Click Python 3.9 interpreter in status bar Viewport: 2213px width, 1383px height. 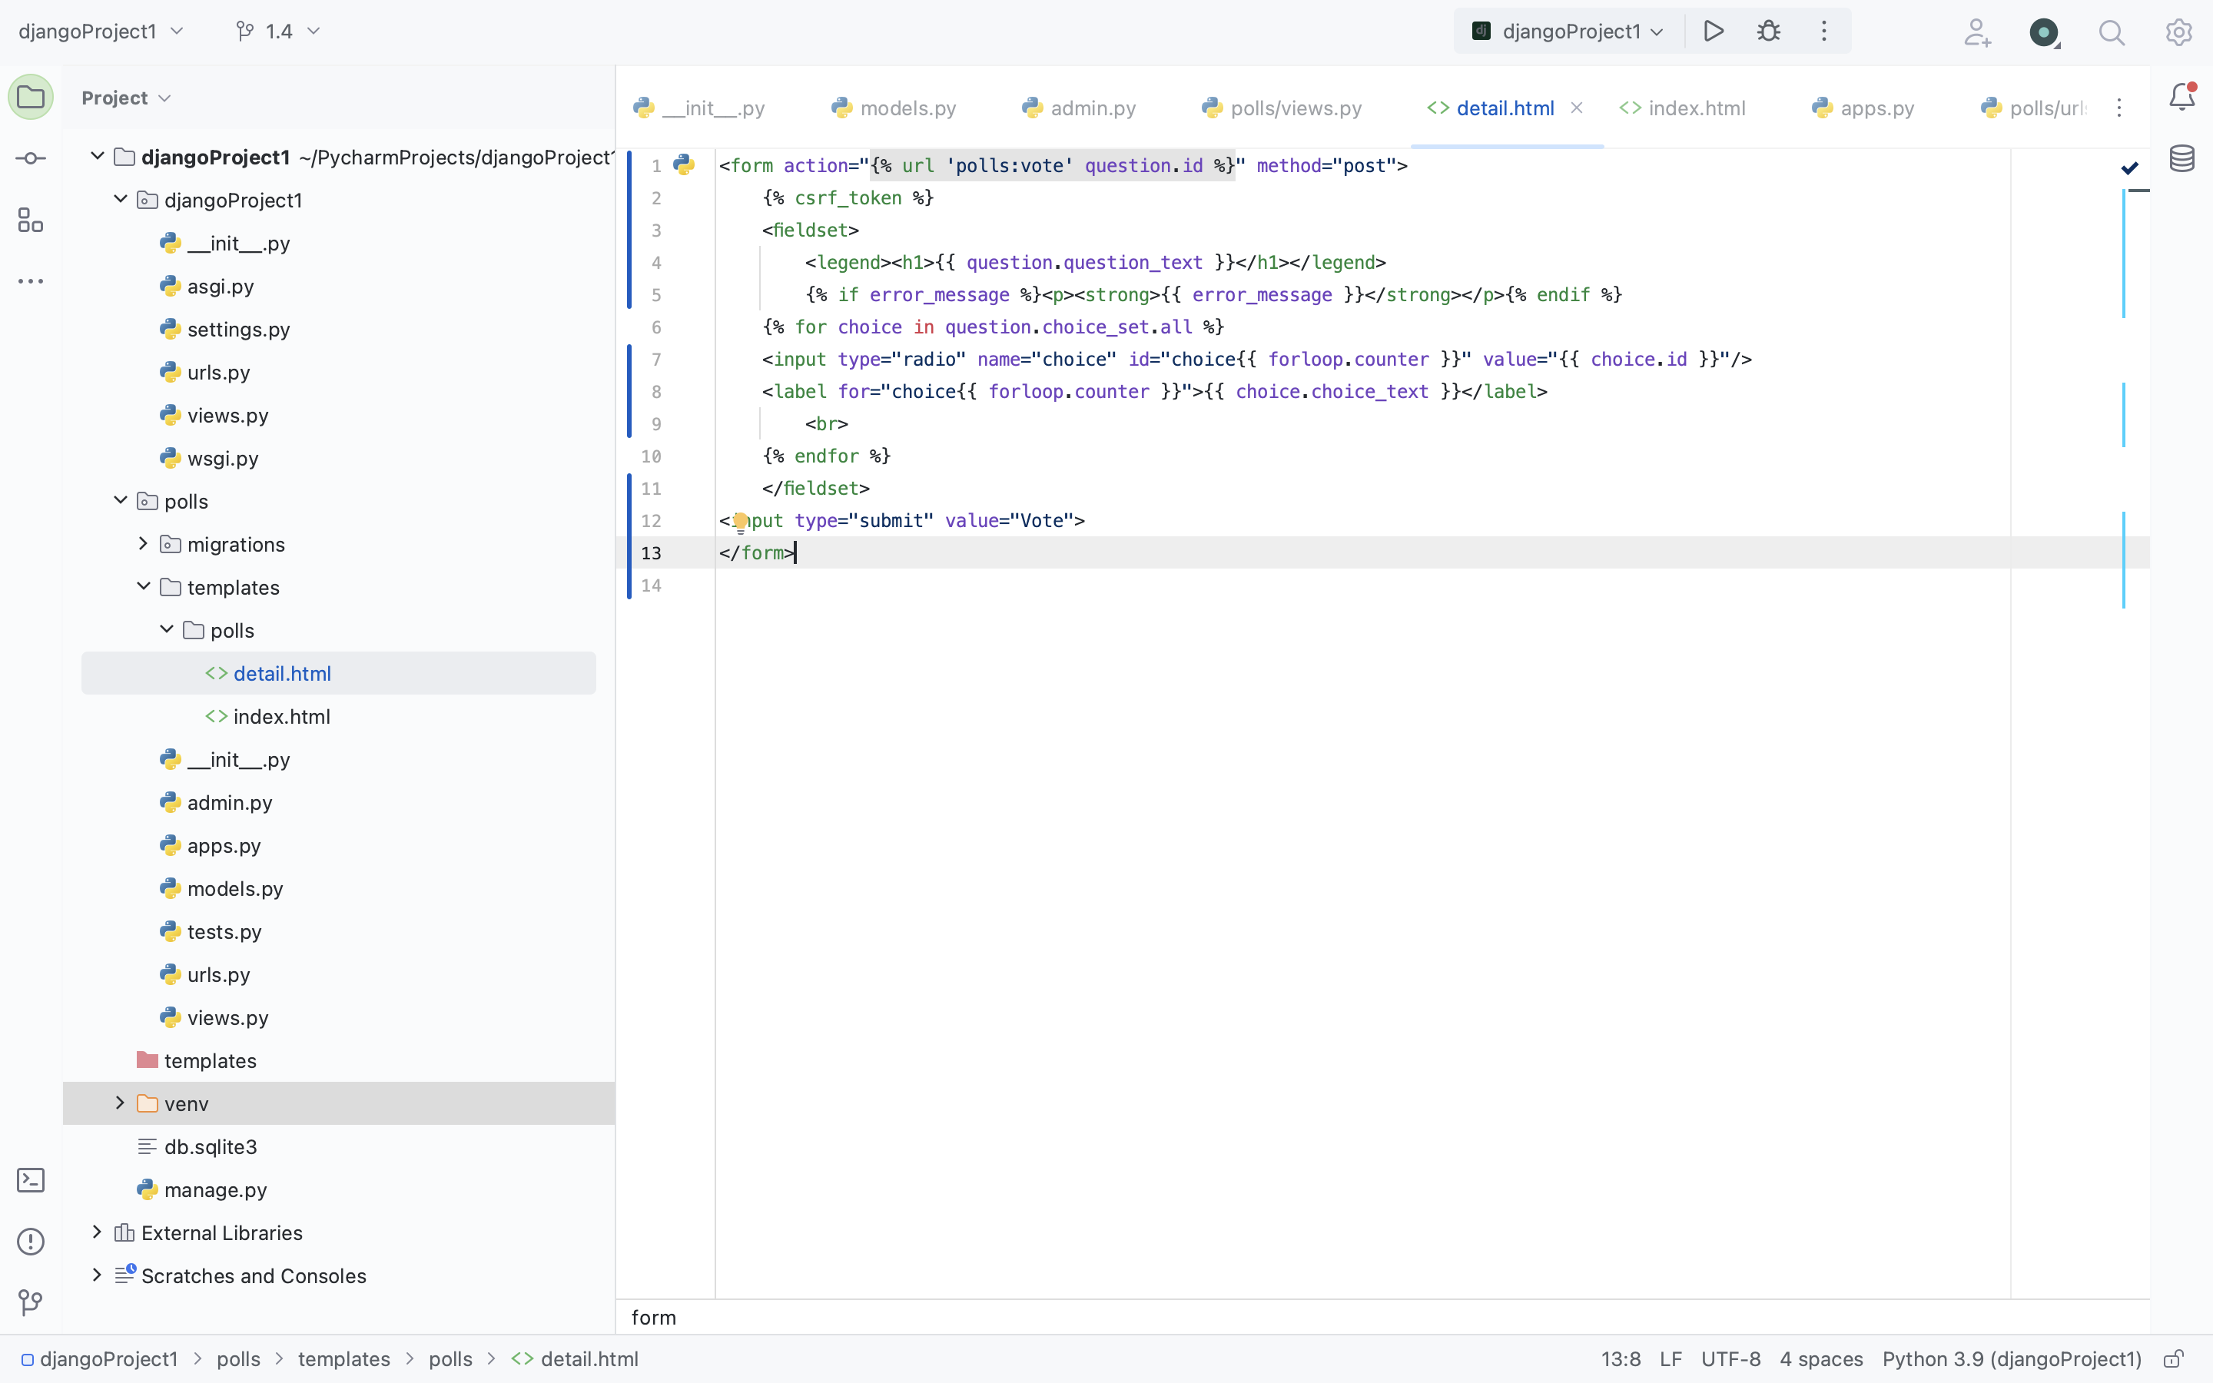click(2011, 1359)
